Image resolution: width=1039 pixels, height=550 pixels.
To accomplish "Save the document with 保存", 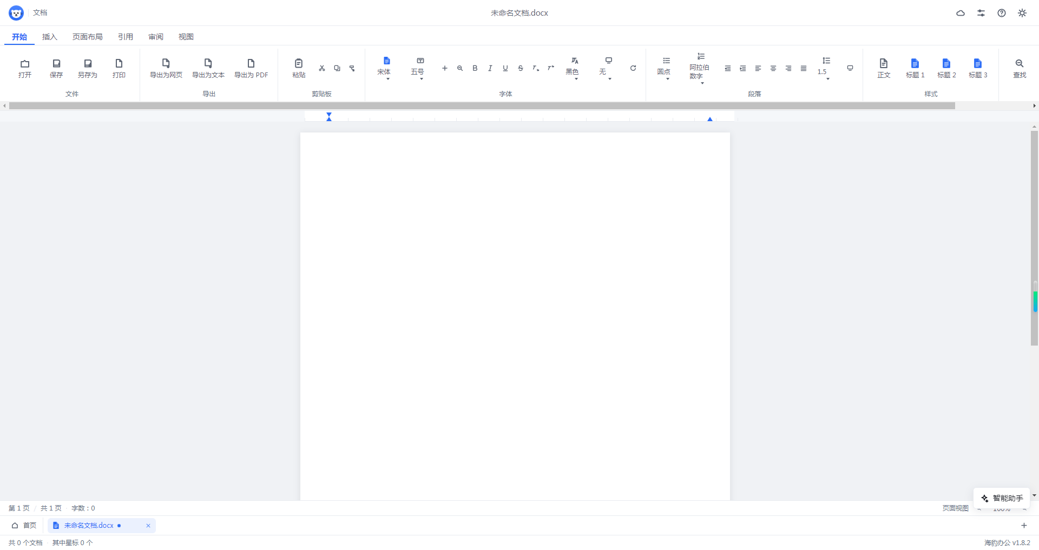I will [56, 69].
